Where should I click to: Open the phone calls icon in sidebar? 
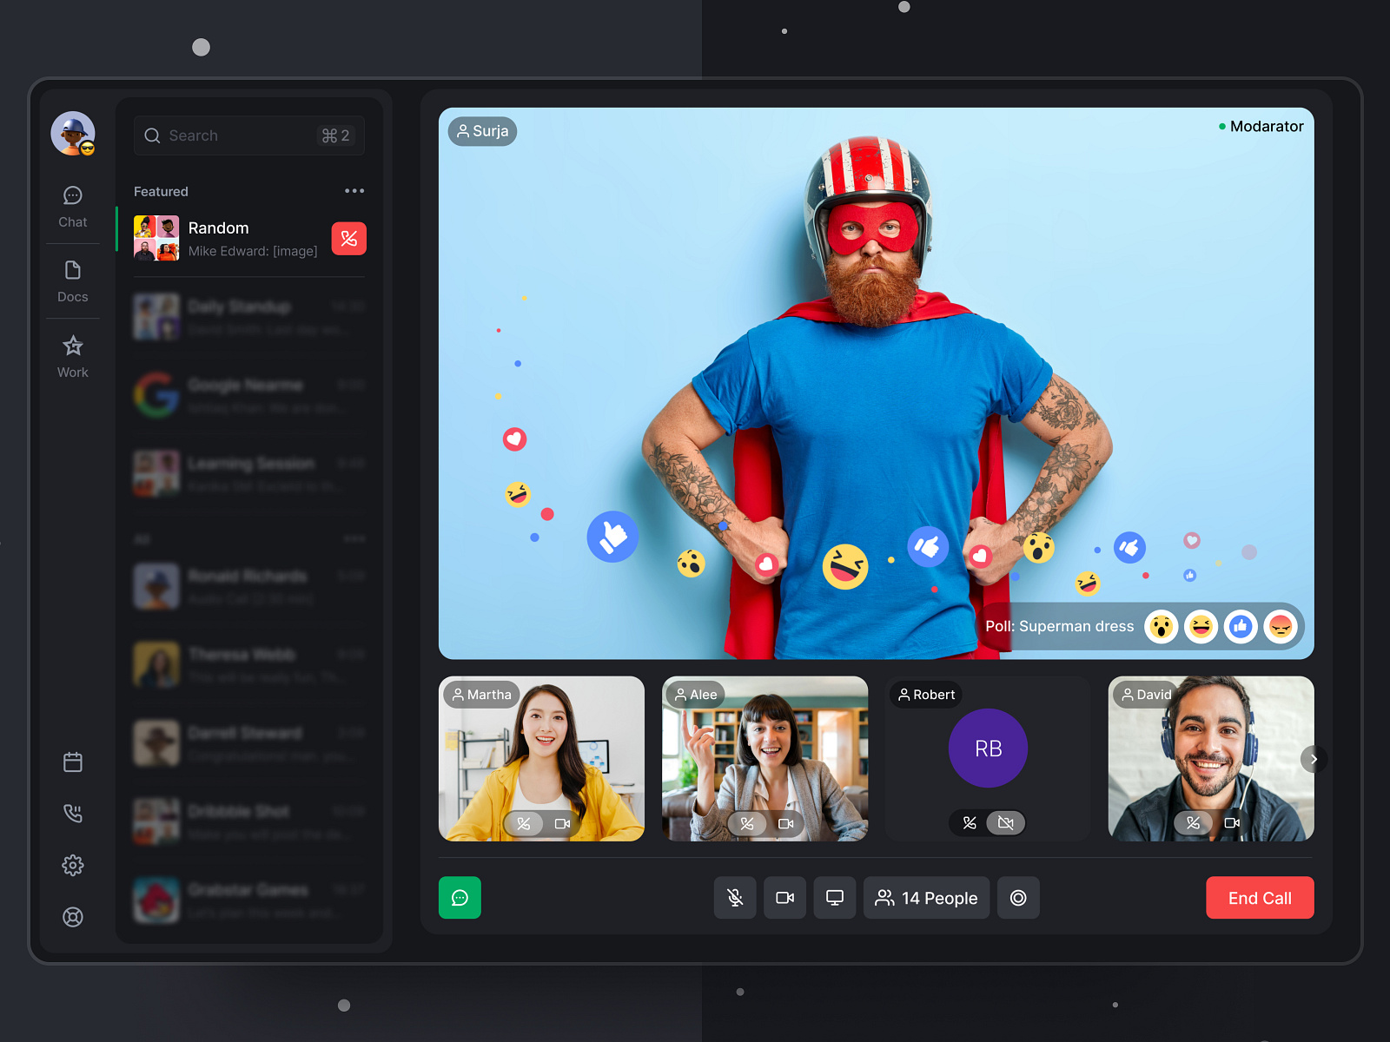73,814
